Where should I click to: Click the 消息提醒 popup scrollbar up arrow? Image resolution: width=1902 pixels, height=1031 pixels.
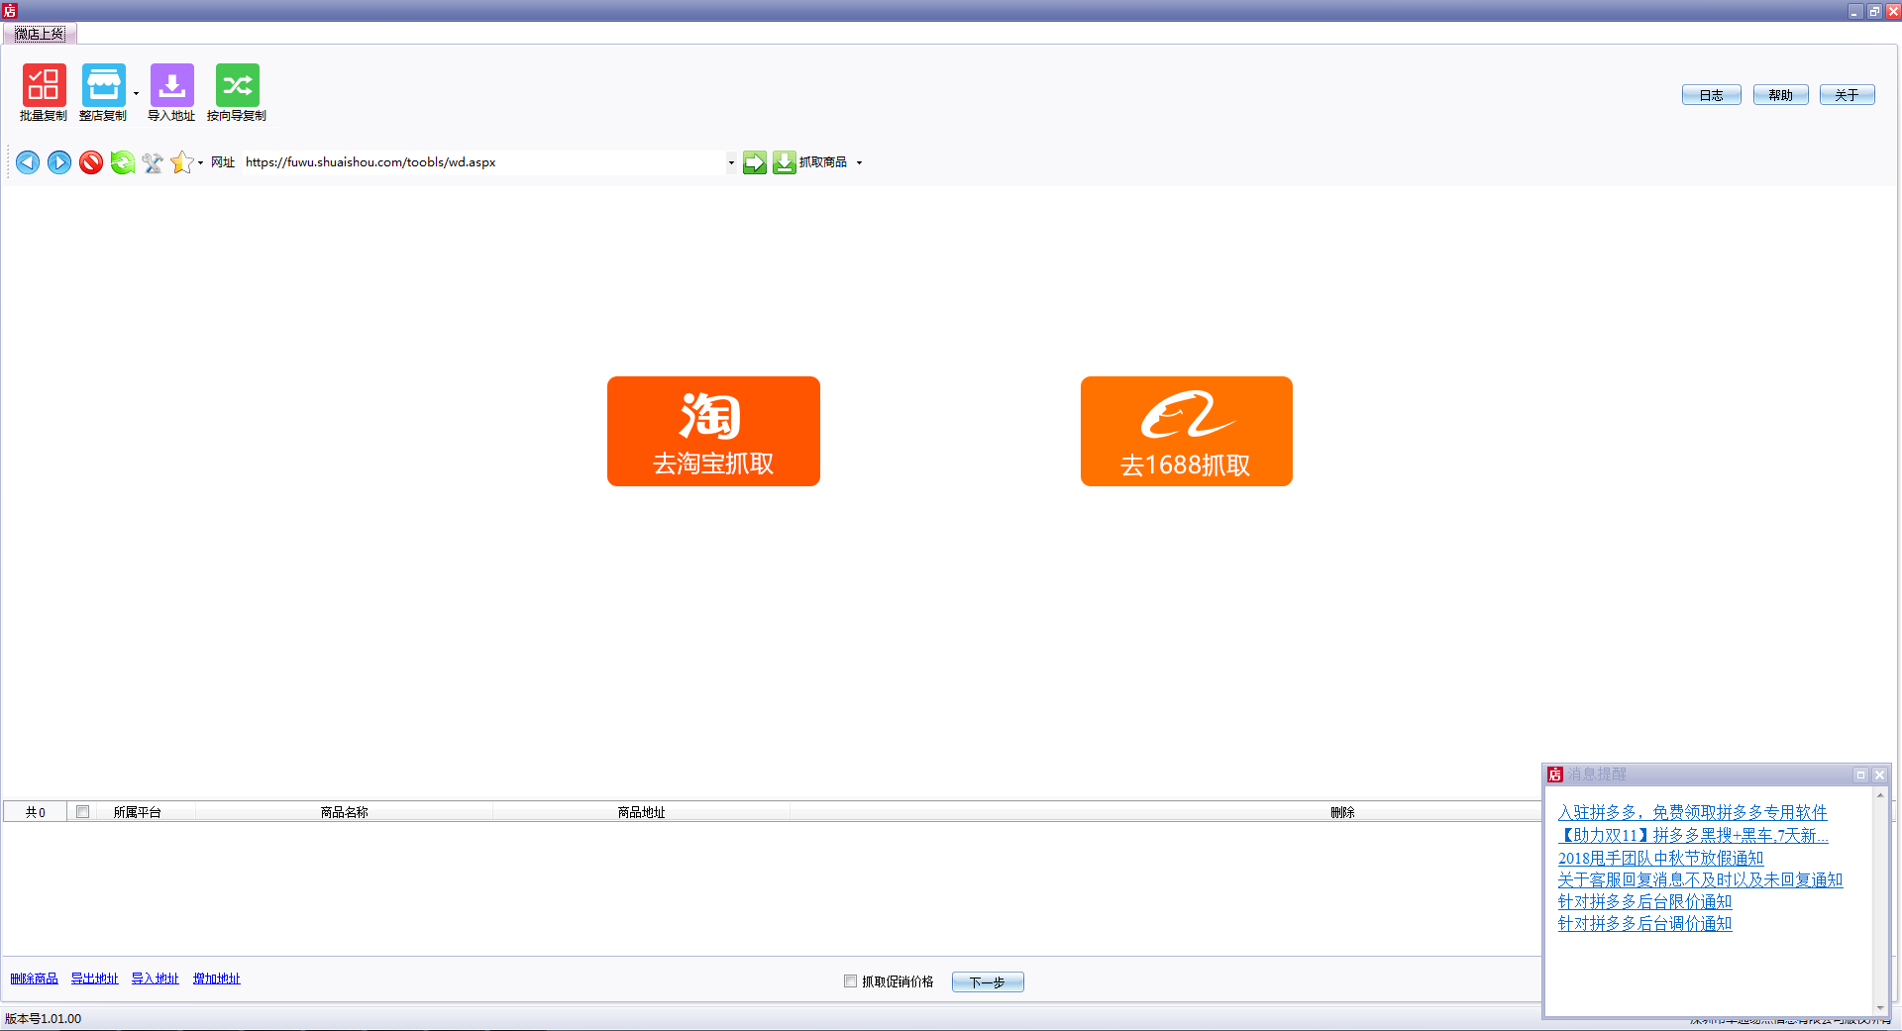coord(1880,795)
